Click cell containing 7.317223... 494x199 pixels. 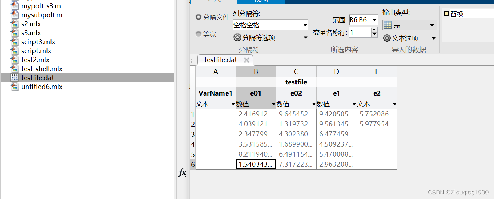pos(296,165)
